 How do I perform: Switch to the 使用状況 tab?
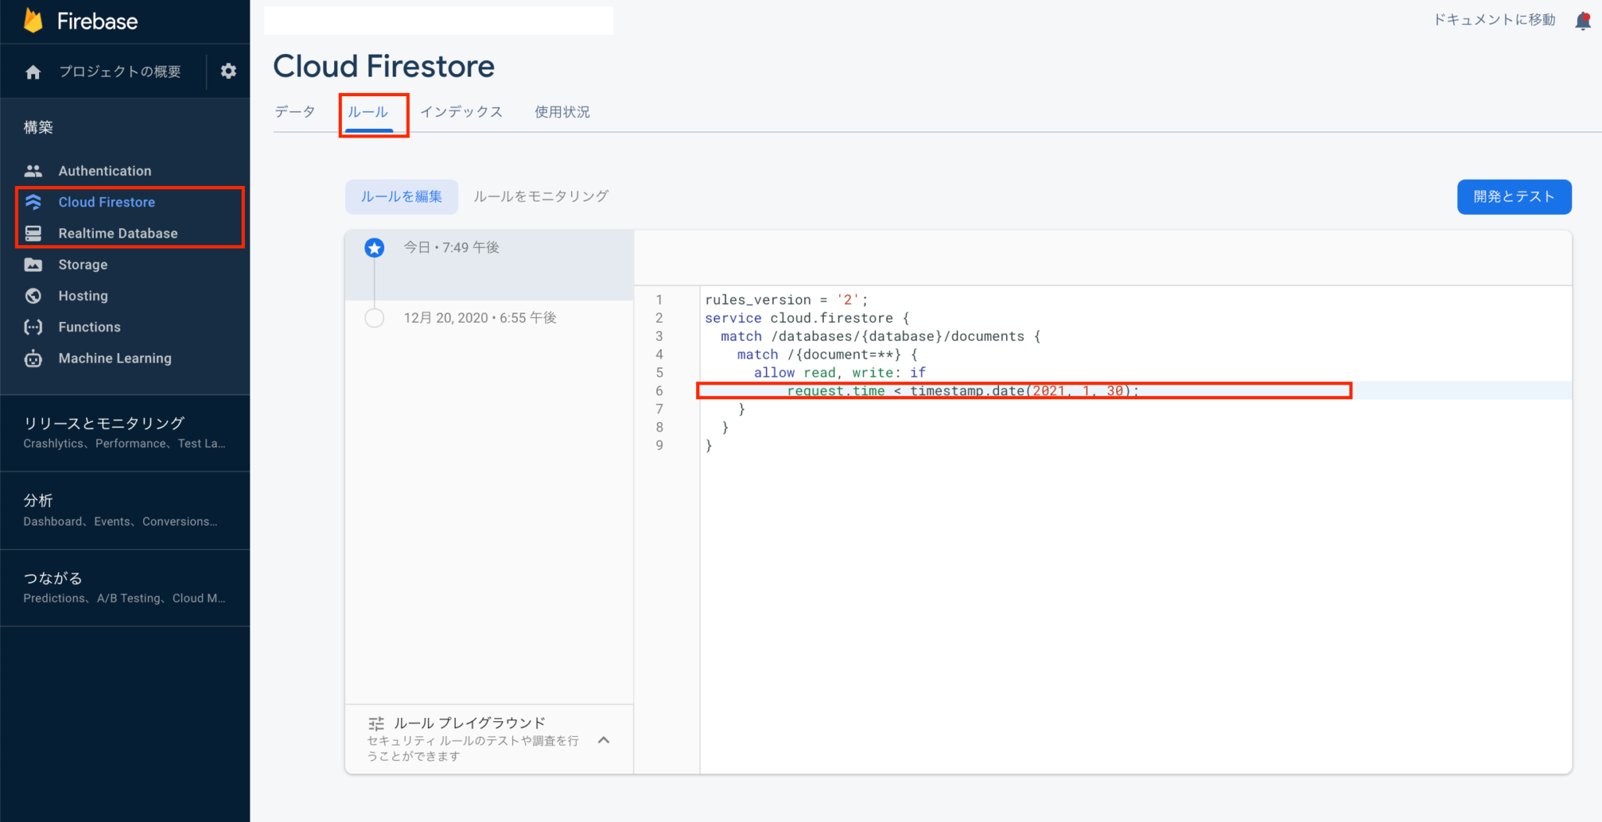562,112
